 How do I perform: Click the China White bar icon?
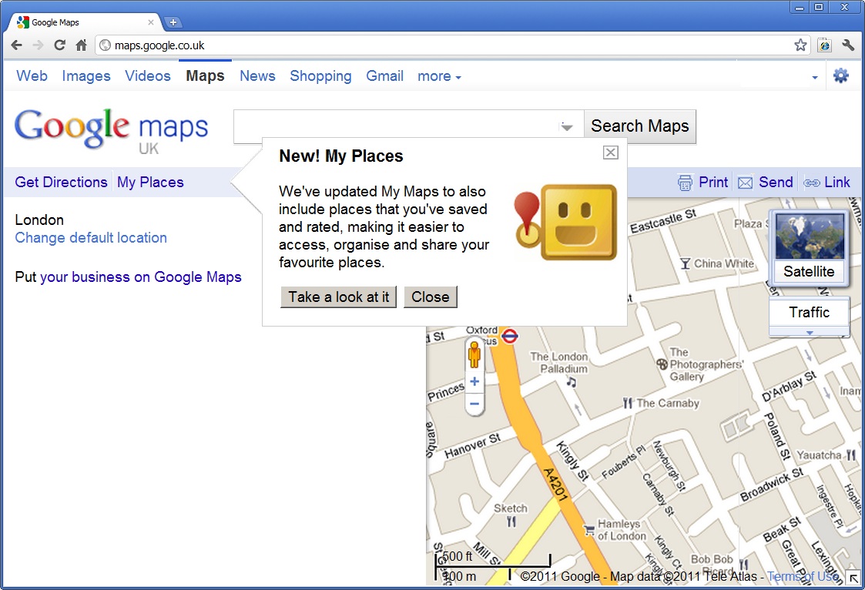click(686, 263)
